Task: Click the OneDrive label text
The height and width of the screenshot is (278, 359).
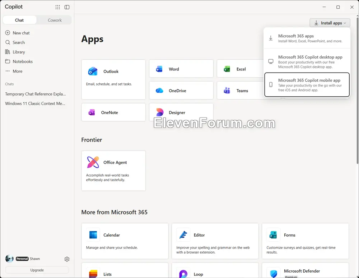Action: [177, 91]
